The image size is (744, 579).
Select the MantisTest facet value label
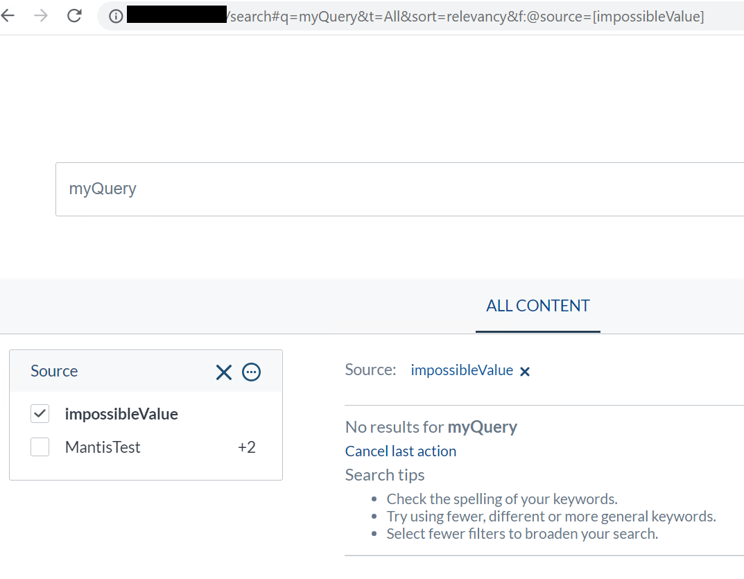click(x=103, y=448)
